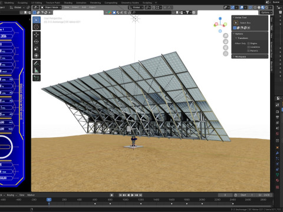The width and height of the screenshot is (283, 212).
Task: Click the green Y axis on navigation gizmo
Action: point(225,24)
